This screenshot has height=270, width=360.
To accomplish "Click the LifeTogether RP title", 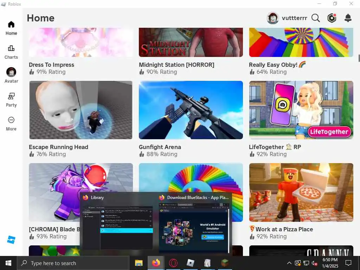I will [x=275, y=147].
